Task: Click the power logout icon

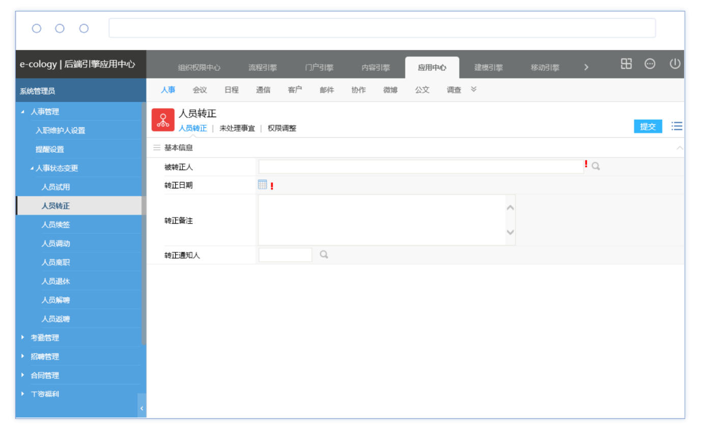Action: coord(674,64)
